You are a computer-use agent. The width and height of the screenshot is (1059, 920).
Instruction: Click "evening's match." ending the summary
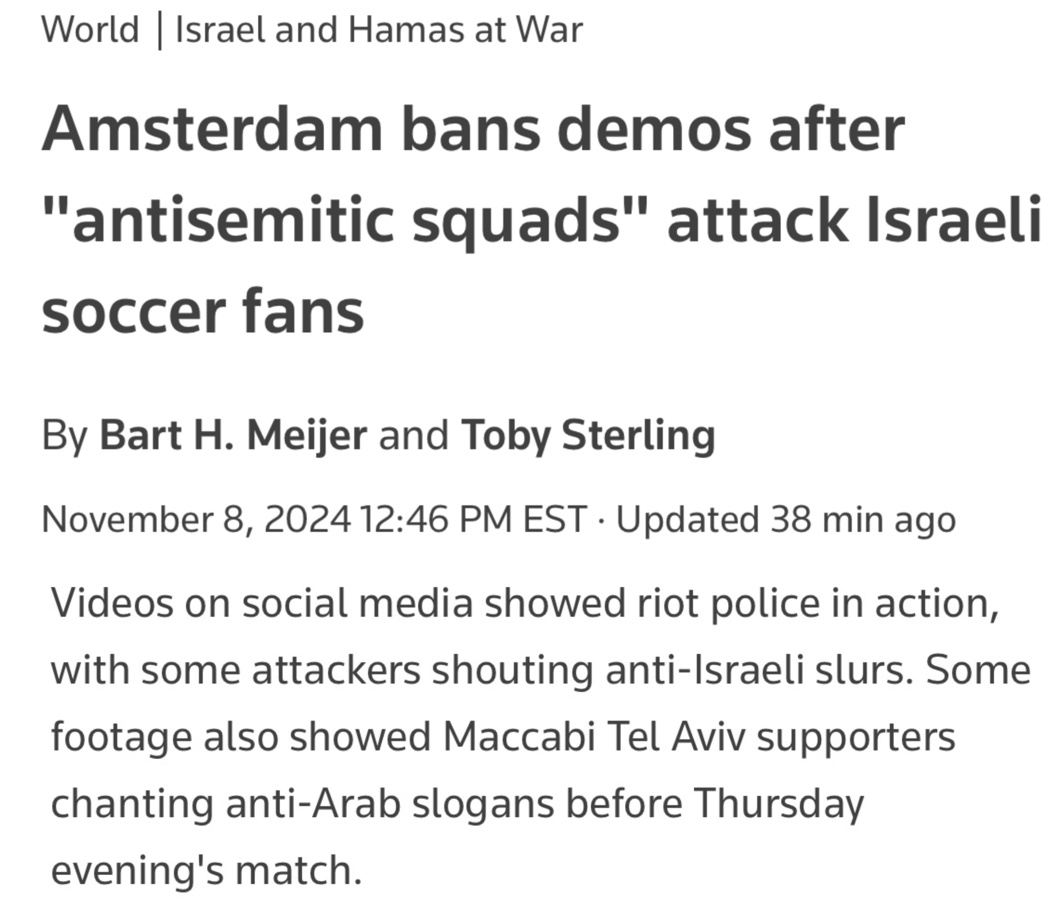click(207, 871)
